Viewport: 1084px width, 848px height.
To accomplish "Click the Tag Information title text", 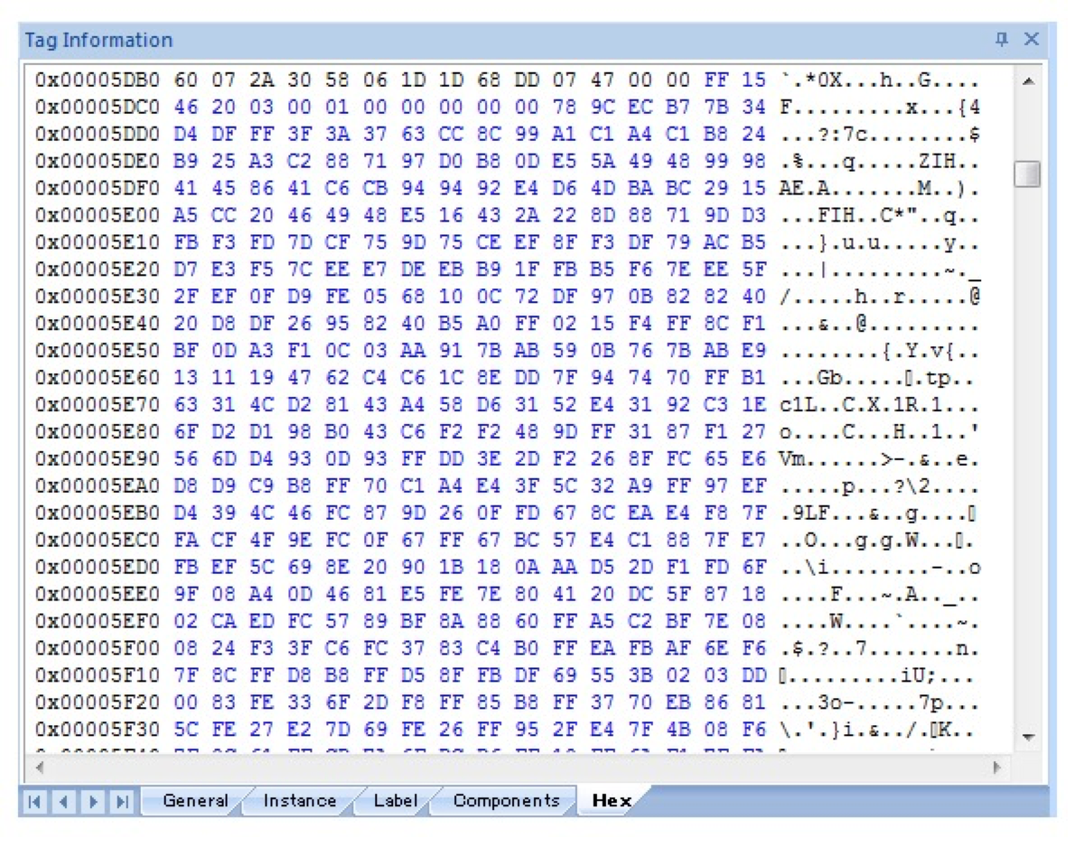I will click(x=98, y=40).
